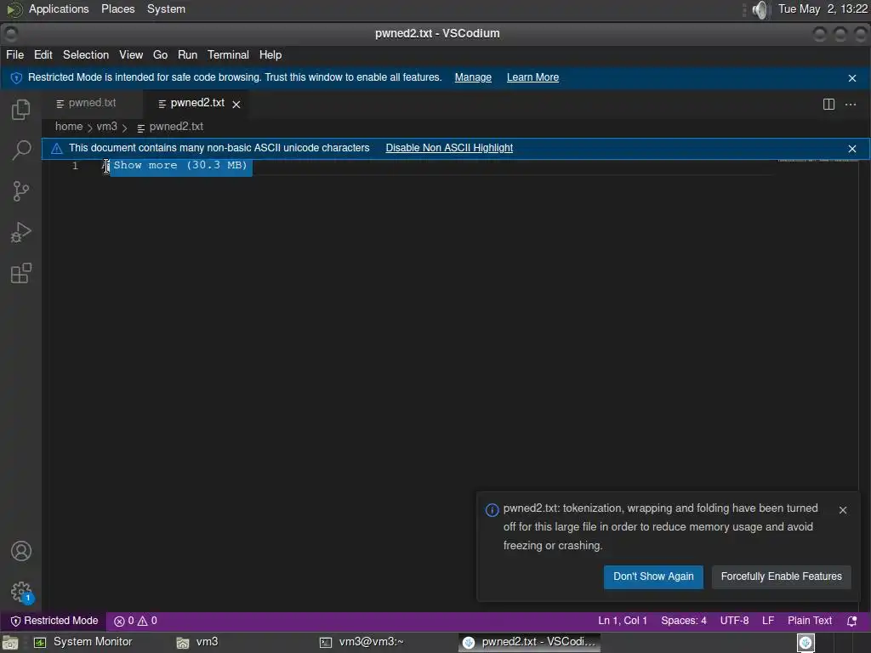Click the tray icon at taskbar right

pyautogui.click(x=806, y=643)
